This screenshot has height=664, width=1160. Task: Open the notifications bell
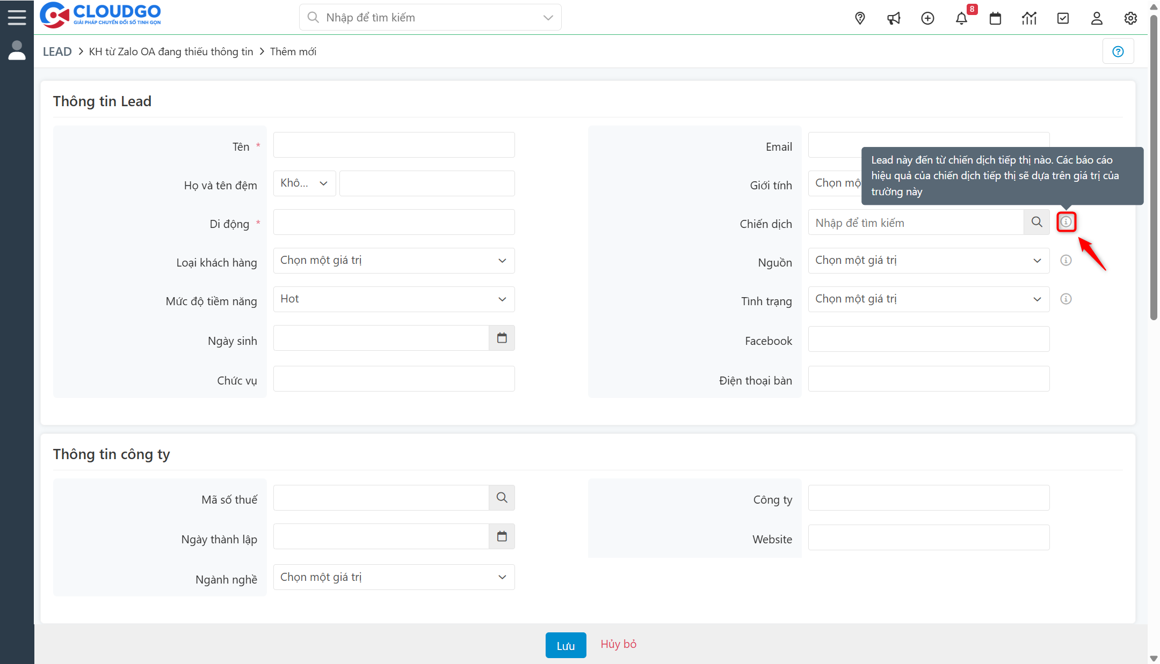pos(961,18)
